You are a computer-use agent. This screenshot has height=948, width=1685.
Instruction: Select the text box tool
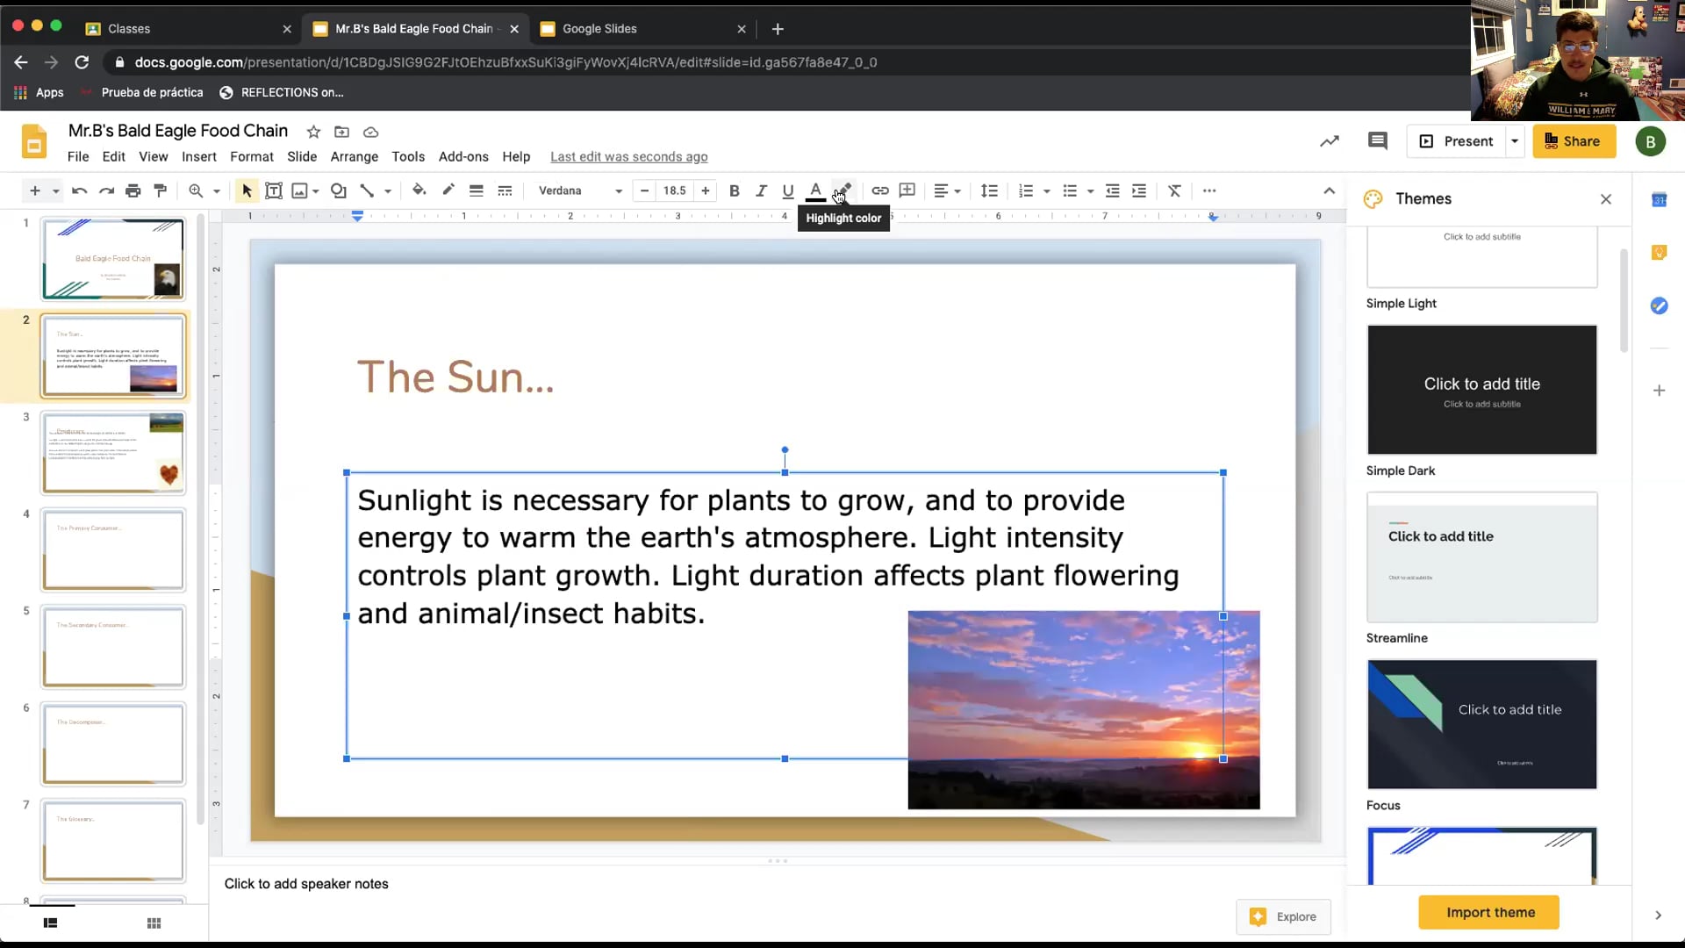273,190
